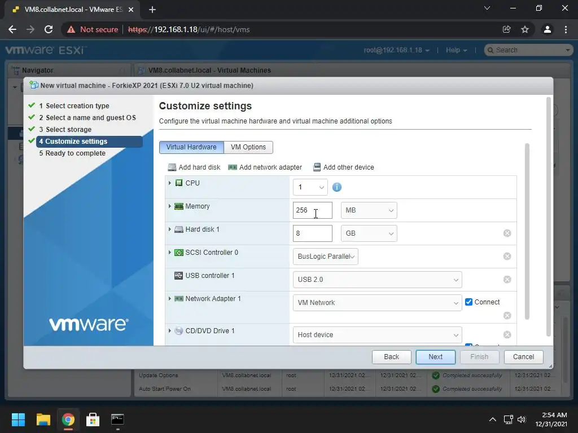The height and width of the screenshot is (433, 578).
Task: Expand the Network Adapter 1 row
Action: click(169, 299)
